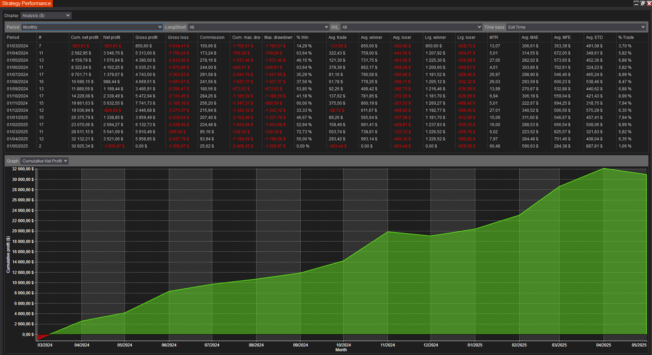Click the MTR value 60,48
Screen dimensions: 652x355
click(495, 146)
